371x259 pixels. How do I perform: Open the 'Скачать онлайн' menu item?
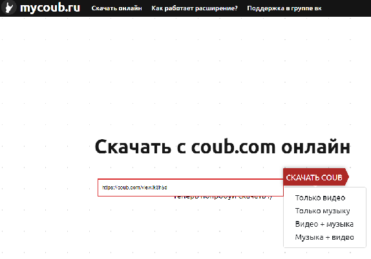pyautogui.click(x=116, y=8)
